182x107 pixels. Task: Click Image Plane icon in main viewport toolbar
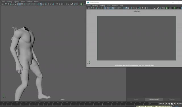[11, 4]
